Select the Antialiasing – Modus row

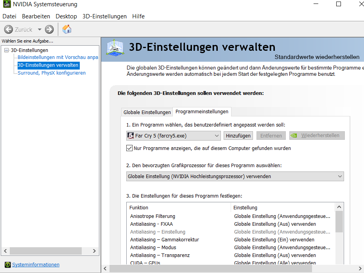tap(231, 248)
